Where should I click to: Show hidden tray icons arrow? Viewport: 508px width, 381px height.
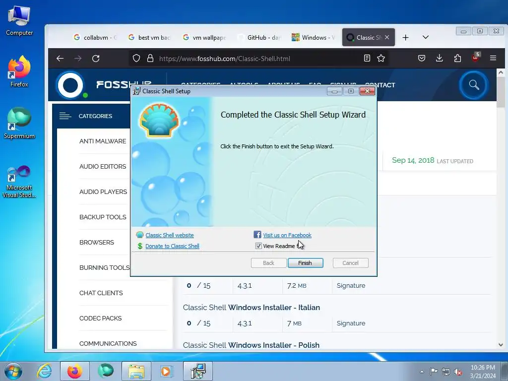422,372
